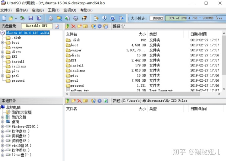Click the Compress ISO disc icon

click(67, 18)
